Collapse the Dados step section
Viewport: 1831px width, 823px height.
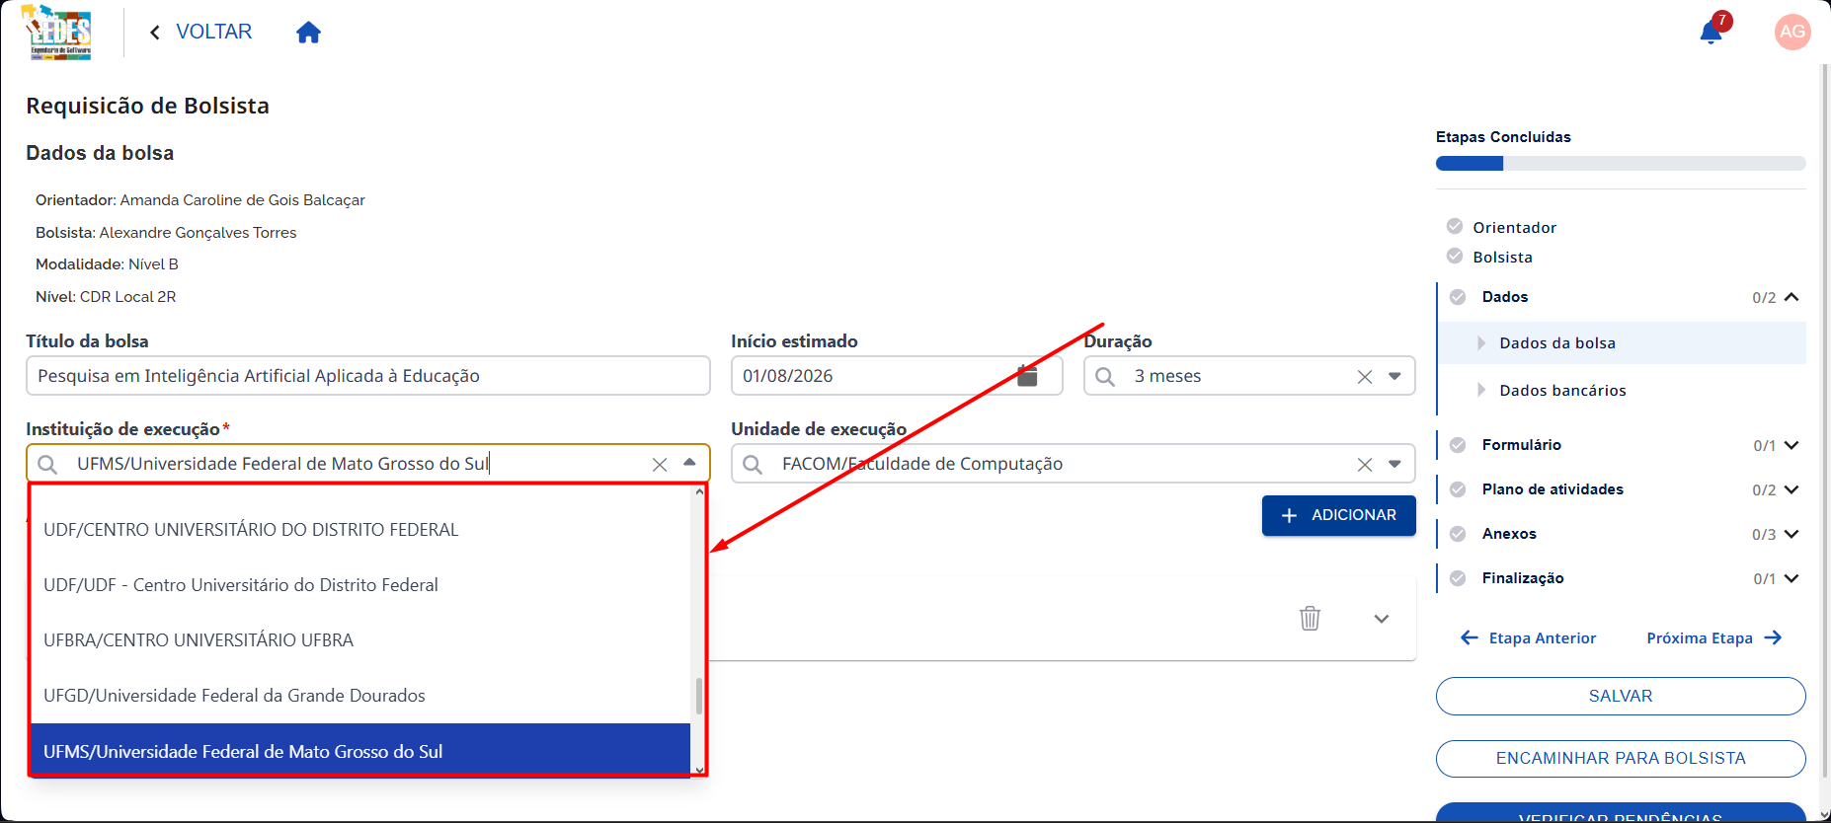click(1791, 297)
